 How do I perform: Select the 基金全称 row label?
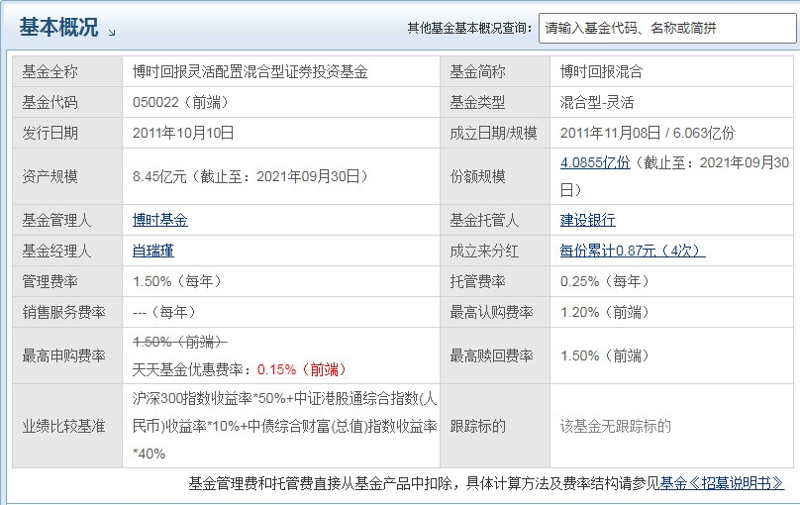[50, 71]
